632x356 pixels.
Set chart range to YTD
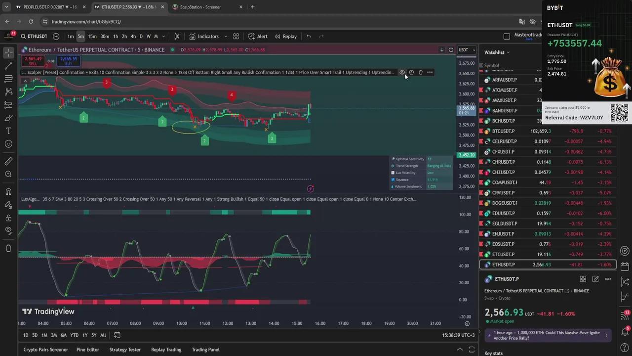click(74, 335)
